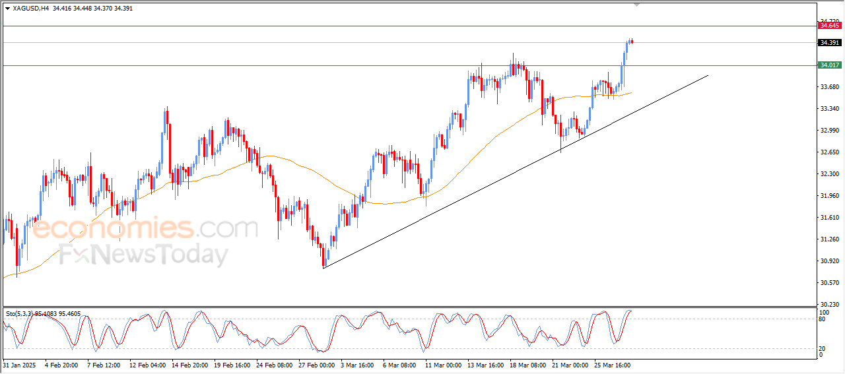This screenshot has height=374, width=845.
Task: Click the 30.920 price axis value
Action: click(x=829, y=261)
